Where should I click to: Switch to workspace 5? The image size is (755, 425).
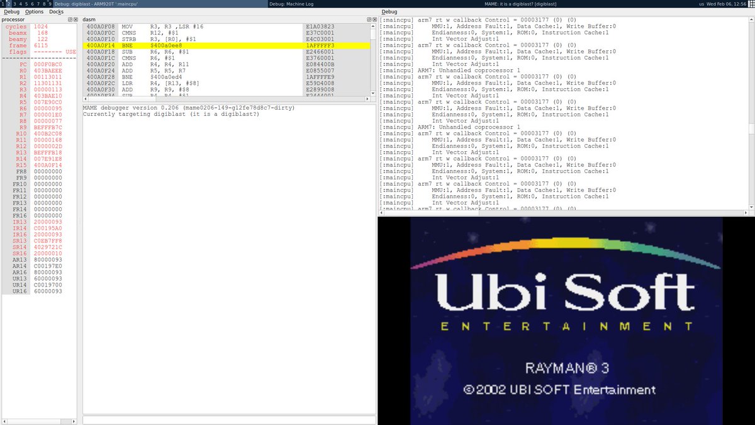(x=26, y=4)
